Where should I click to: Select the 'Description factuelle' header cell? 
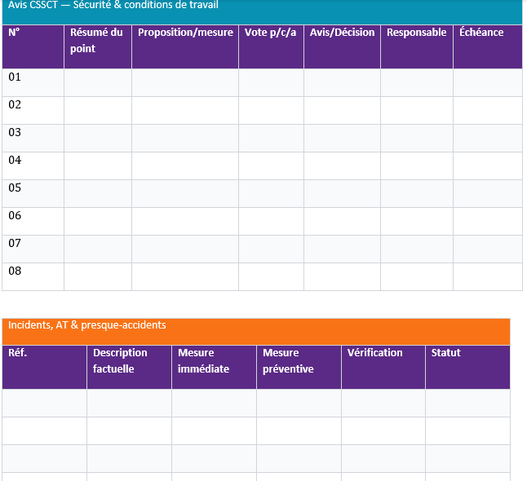[129, 367]
